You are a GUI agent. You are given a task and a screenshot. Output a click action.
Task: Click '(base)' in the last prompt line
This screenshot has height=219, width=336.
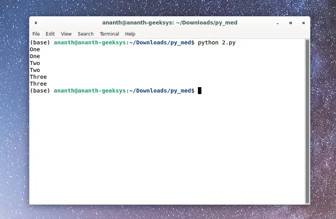(40, 91)
